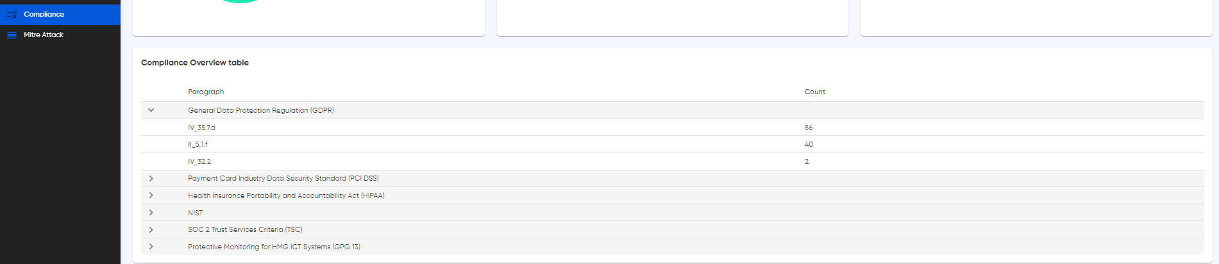Select the IV_35.7.d paragraph row
This screenshot has width=1219, height=264.
tap(672, 128)
